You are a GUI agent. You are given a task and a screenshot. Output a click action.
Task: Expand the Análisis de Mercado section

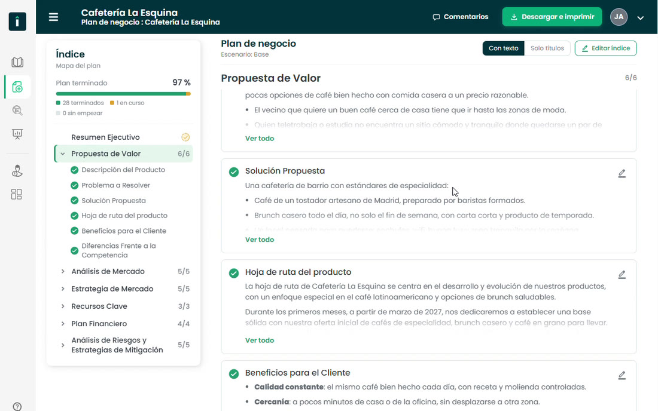tap(63, 271)
